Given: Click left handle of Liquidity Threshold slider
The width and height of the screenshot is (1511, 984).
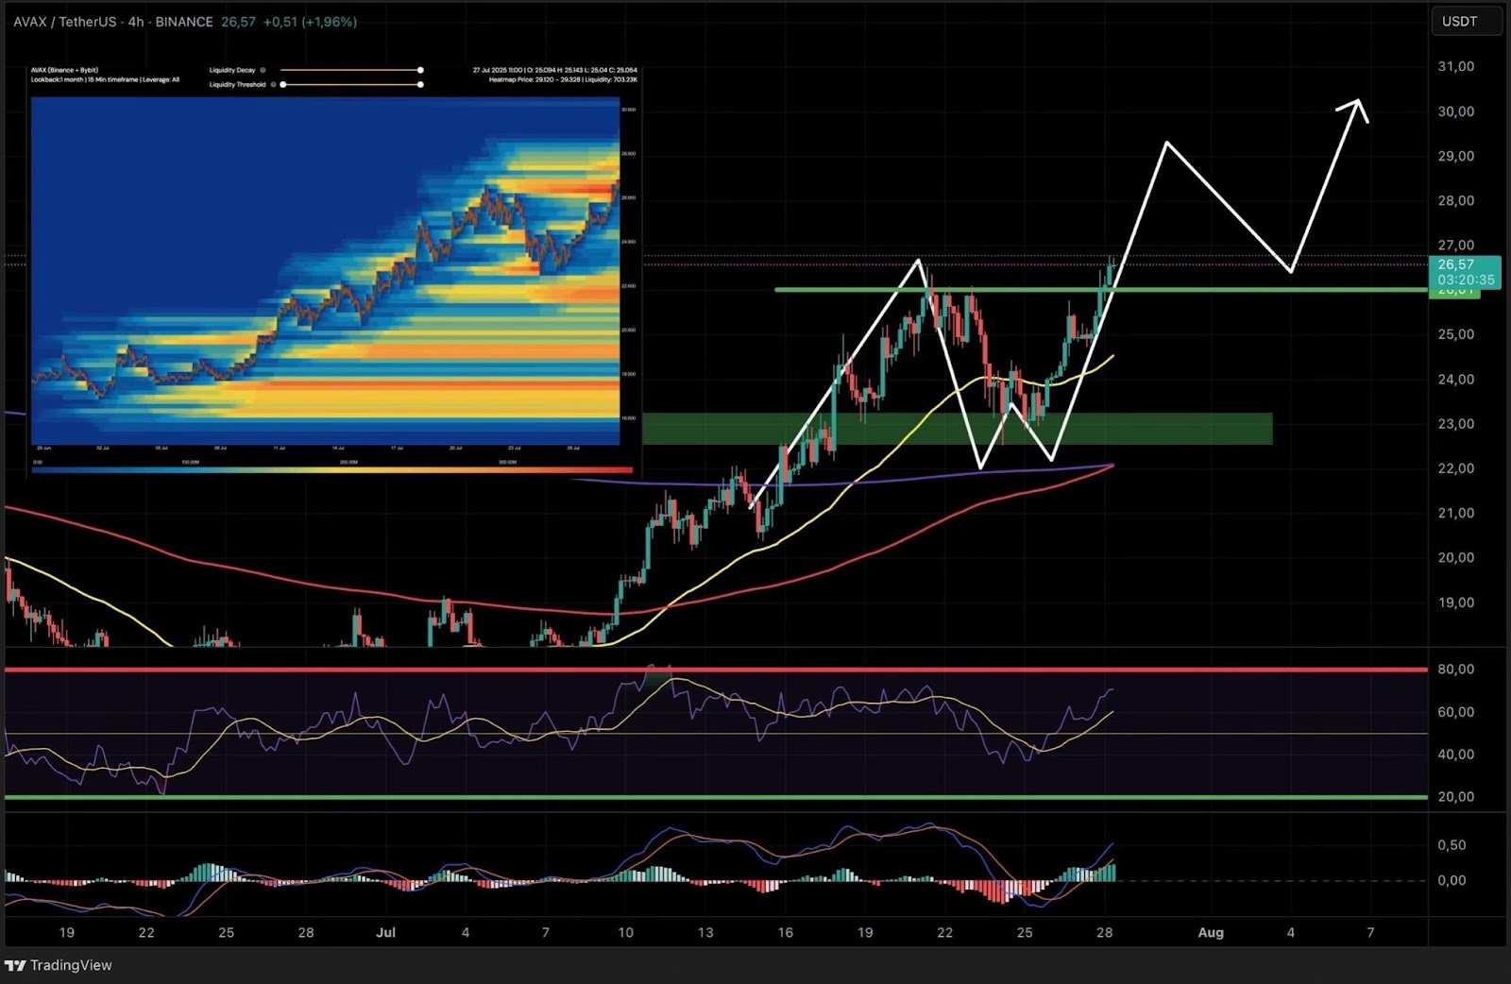Looking at the screenshot, I should [x=283, y=85].
